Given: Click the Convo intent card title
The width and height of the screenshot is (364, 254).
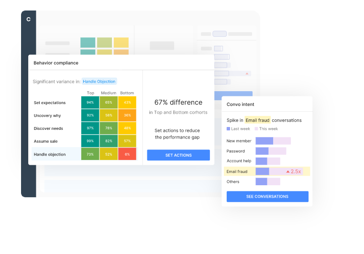Looking at the screenshot, I should [x=240, y=104].
